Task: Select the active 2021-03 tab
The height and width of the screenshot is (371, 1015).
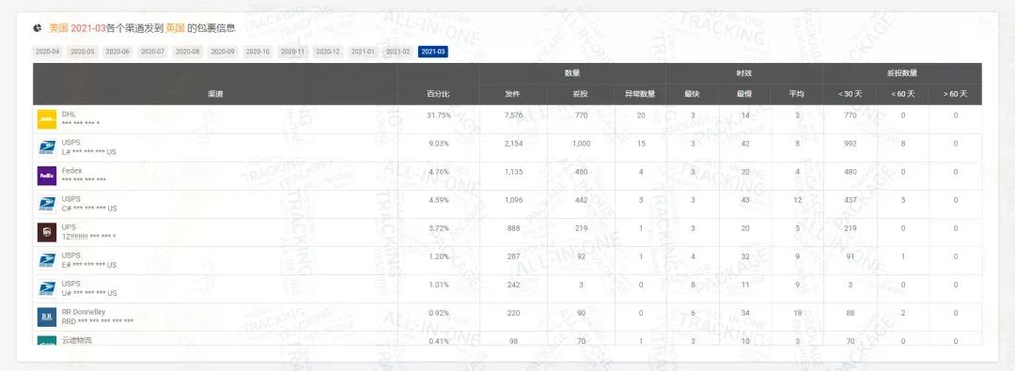Action: click(432, 52)
